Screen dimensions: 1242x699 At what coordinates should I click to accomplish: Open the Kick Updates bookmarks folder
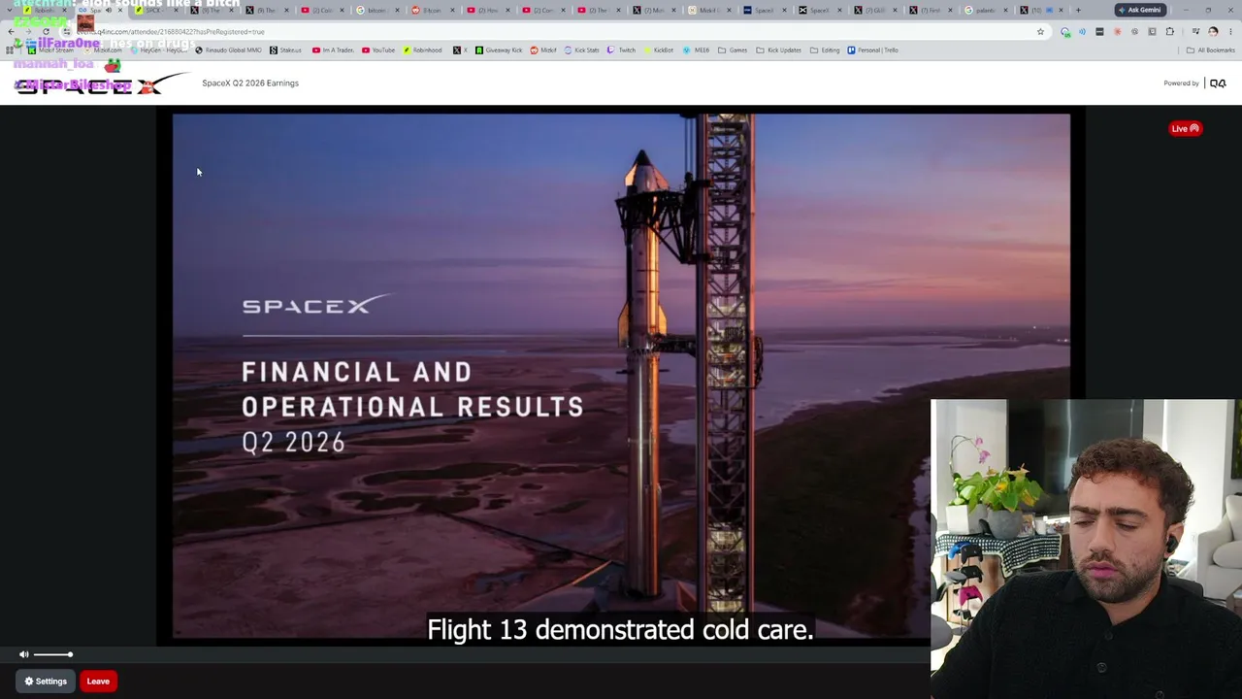coord(778,50)
